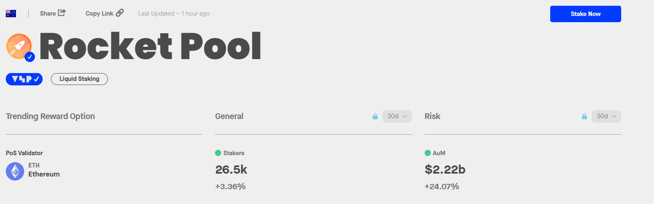The image size is (654, 204).
Task: Toggle the green AuM indicator dot
Action: pyautogui.click(x=428, y=153)
